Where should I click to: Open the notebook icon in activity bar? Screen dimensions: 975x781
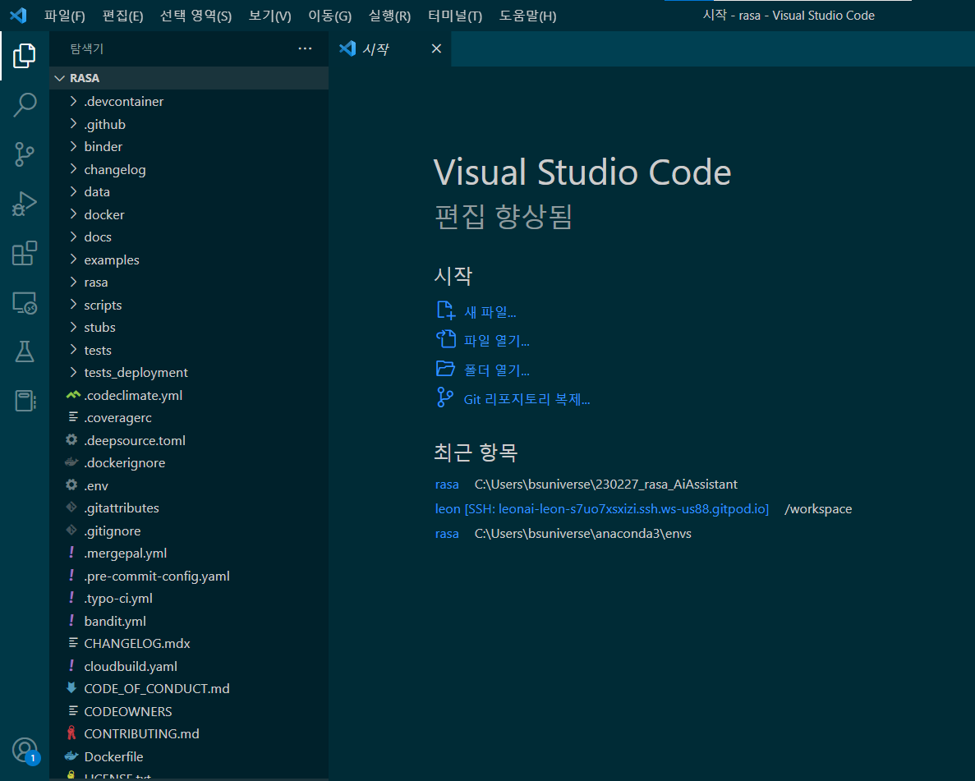[25, 401]
